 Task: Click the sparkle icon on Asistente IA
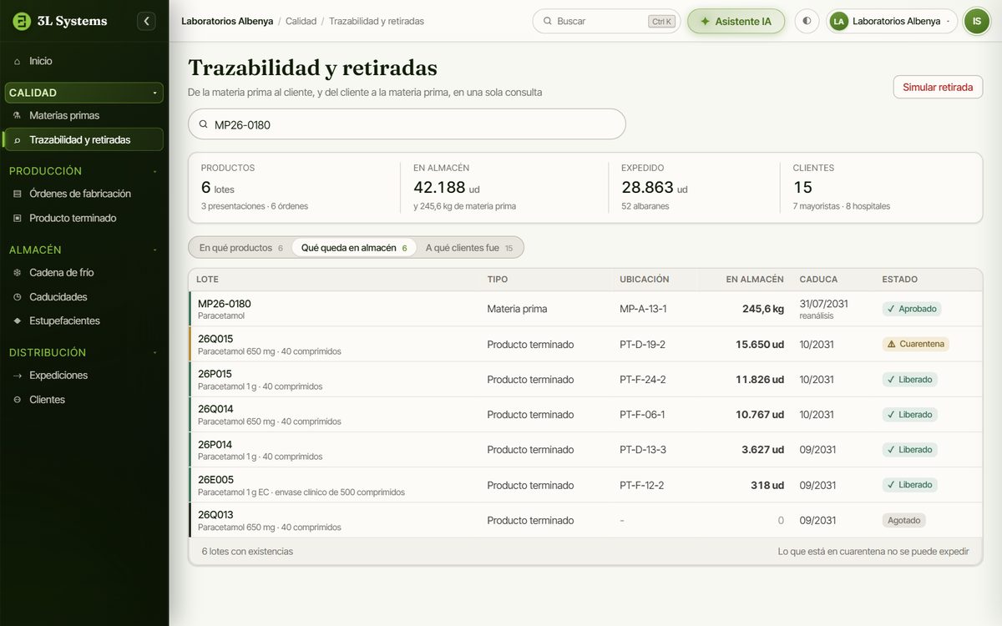point(705,21)
